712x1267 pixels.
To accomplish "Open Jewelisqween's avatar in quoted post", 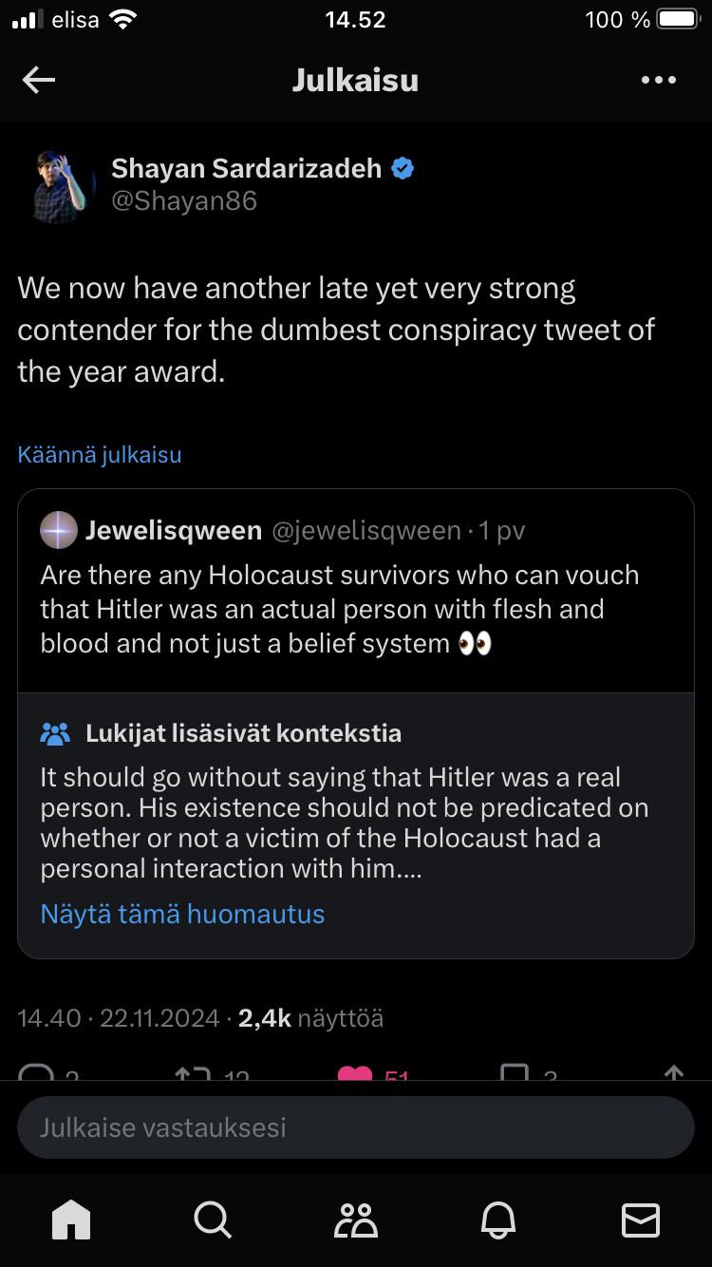I will click(x=59, y=530).
